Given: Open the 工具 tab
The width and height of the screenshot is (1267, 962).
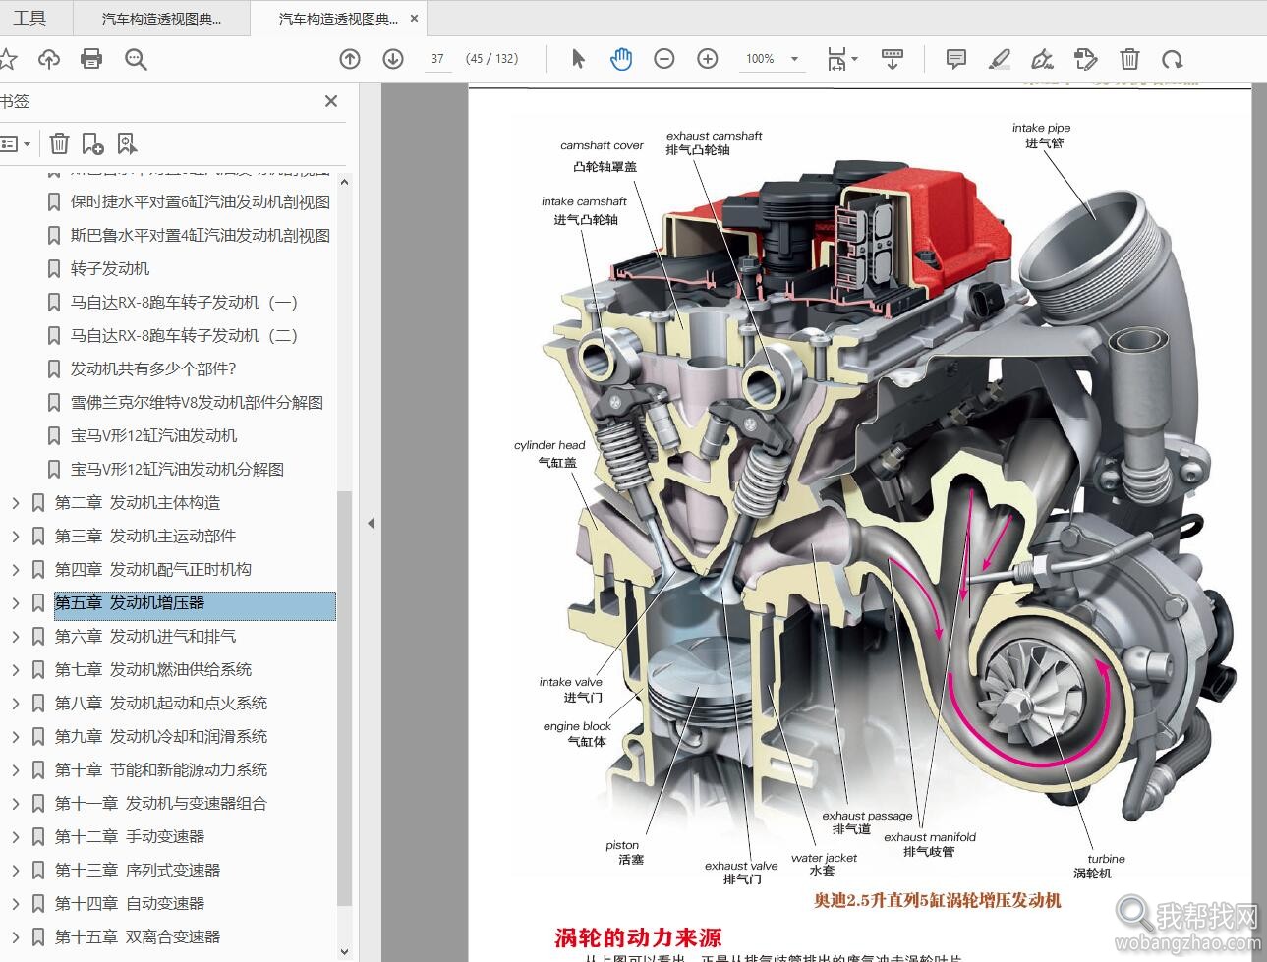Looking at the screenshot, I should click(29, 18).
